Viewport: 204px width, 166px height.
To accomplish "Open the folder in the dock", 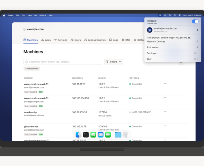I will (x=118, y=135).
